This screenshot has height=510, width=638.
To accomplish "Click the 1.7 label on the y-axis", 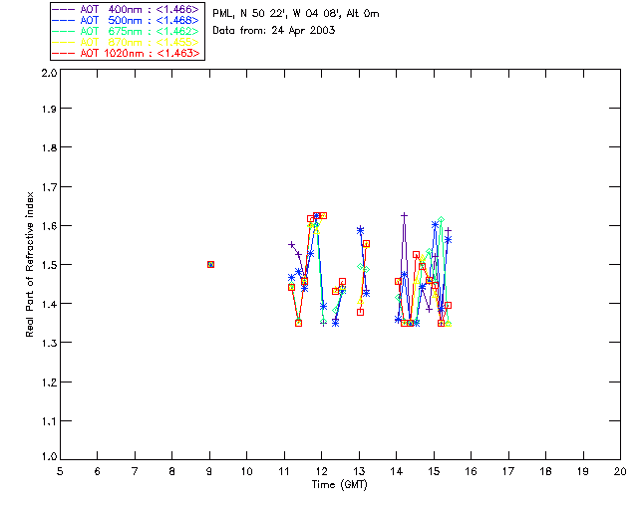I will point(47,189).
